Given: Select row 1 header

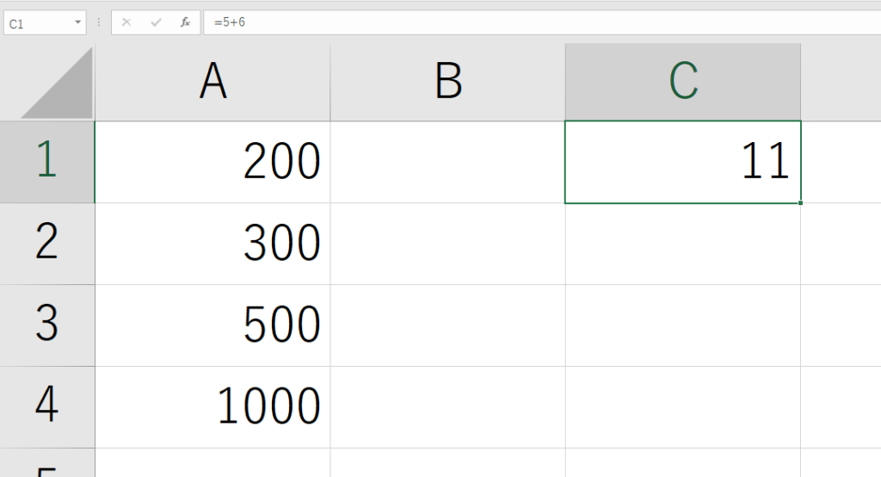Looking at the screenshot, I should 46,162.
